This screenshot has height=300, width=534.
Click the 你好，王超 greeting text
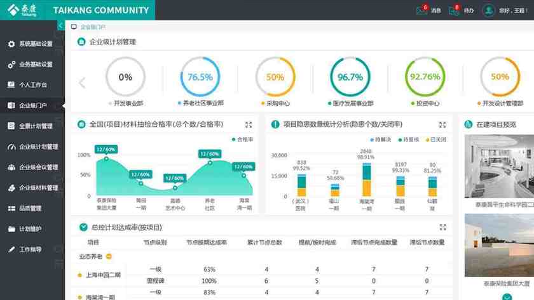click(x=512, y=10)
